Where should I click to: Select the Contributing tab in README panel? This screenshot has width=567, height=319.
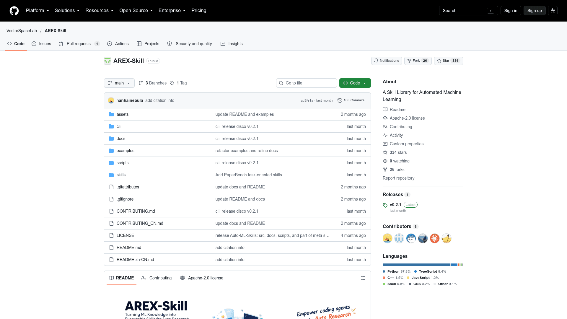[156, 278]
